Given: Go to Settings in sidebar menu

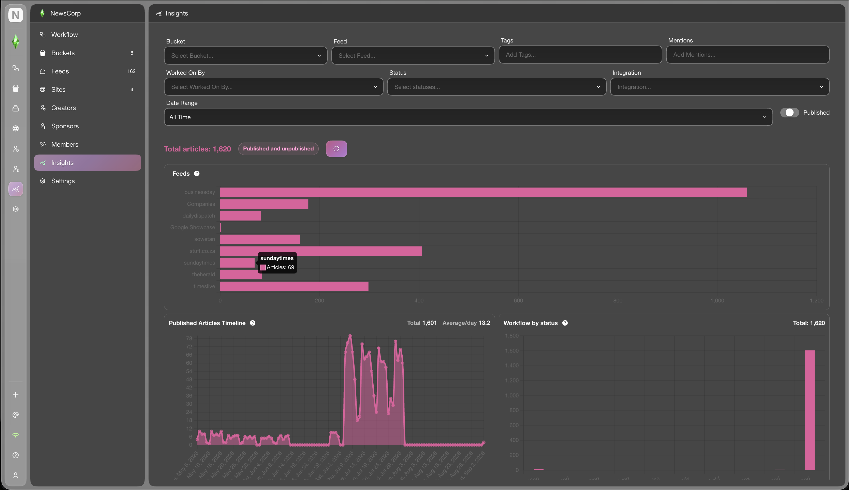Looking at the screenshot, I should click(87, 181).
